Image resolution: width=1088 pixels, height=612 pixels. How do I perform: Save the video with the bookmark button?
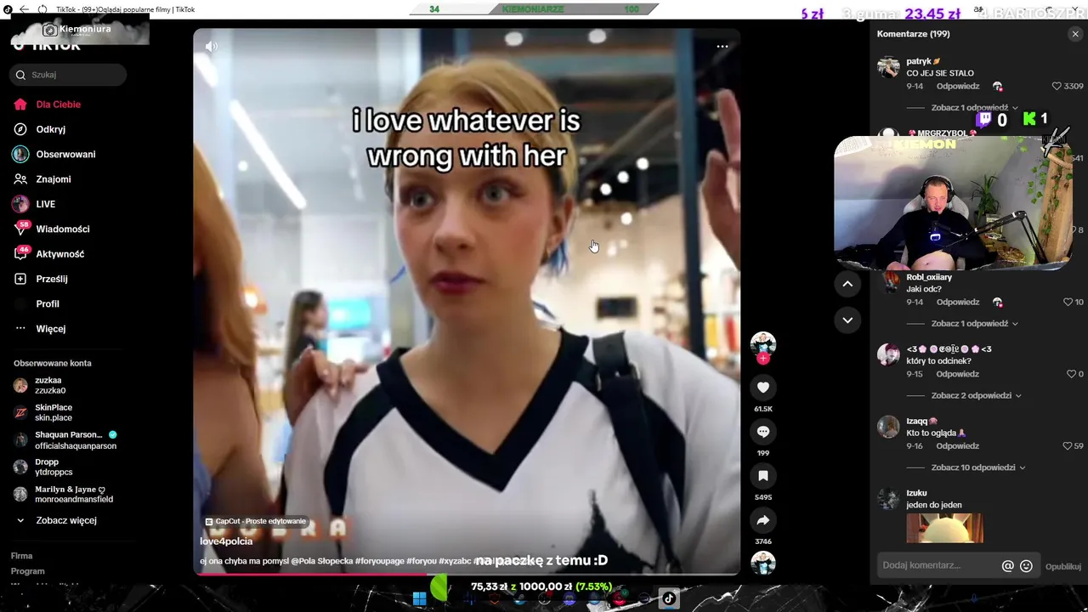click(x=763, y=476)
